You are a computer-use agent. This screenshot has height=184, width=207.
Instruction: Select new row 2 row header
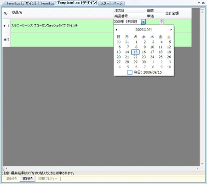pyautogui.click(x=6, y=40)
